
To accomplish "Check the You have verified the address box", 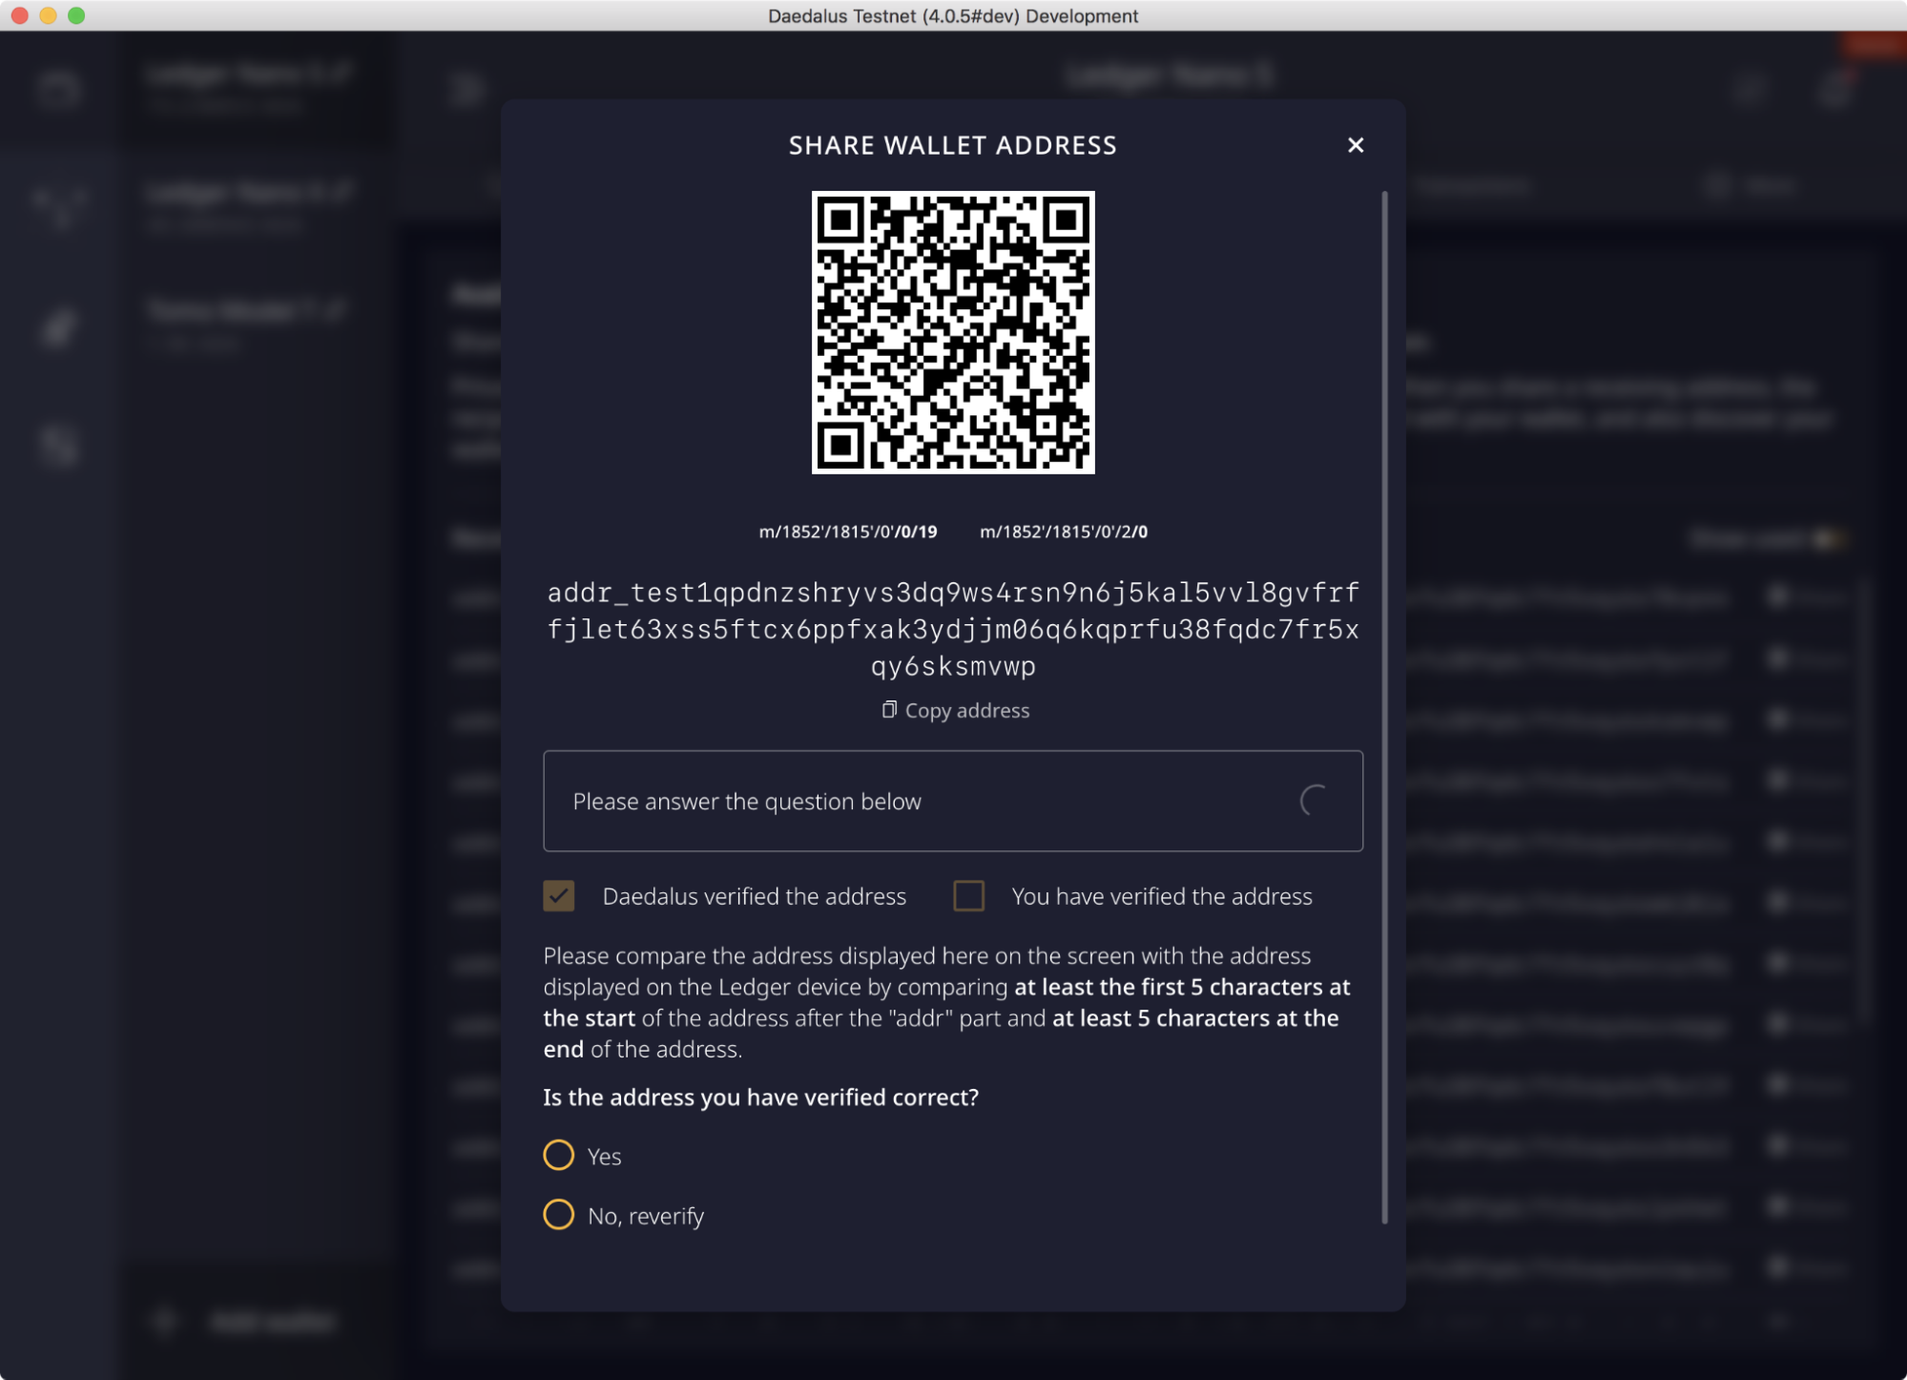I will coord(968,896).
